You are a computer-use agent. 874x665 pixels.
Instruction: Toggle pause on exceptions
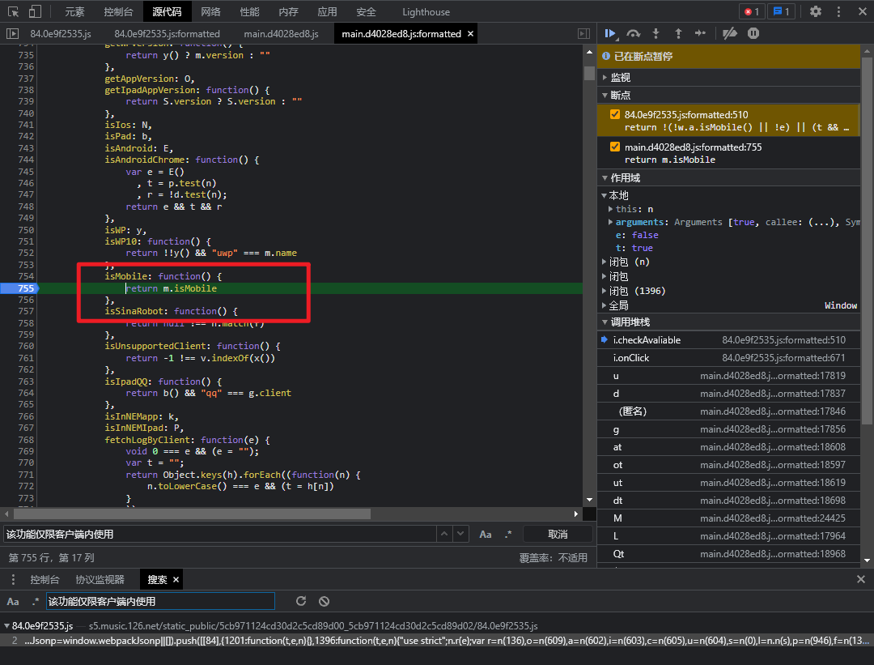(753, 34)
